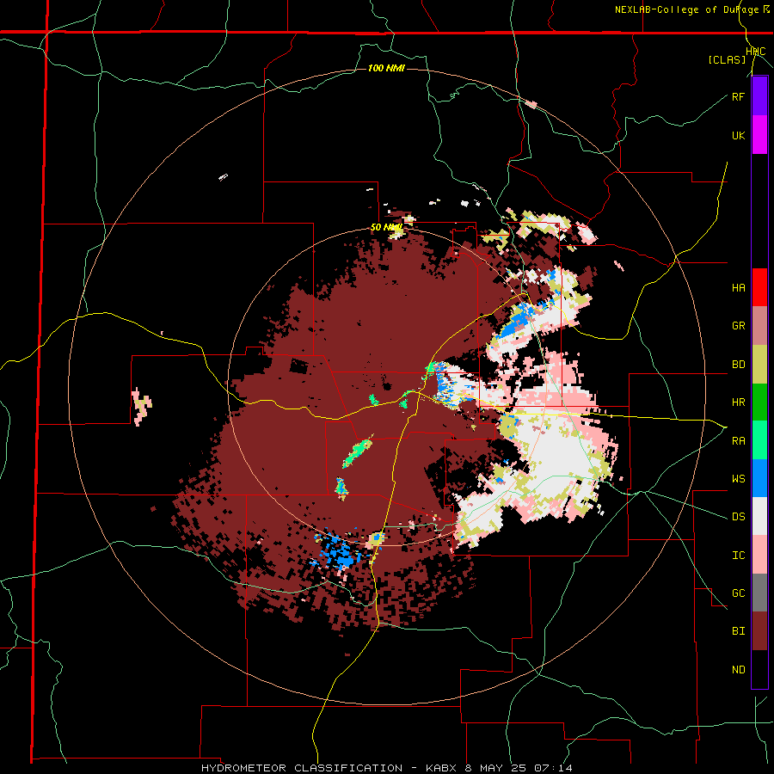Click the Hydrometeor Classification KABX title caption
The image size is (774, 774).
(x=387, y=768)
